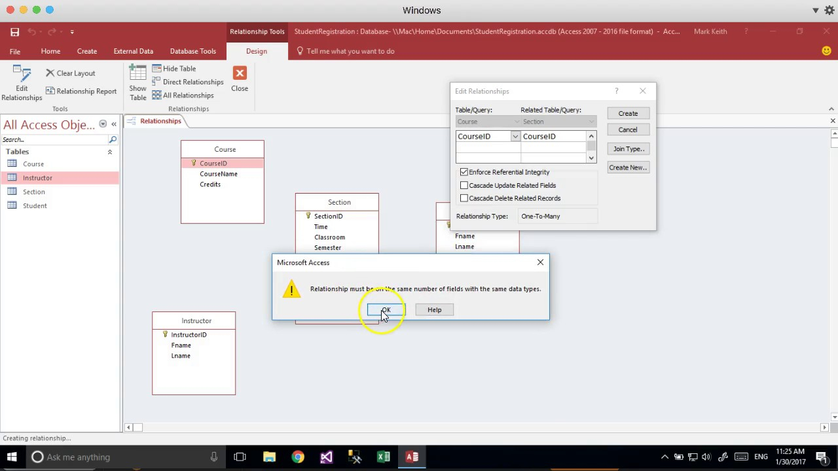Open CourseID field dropdown in left column
Image resolution: width=838 pixels, height=471 pixels.
(x=515, y=137)
